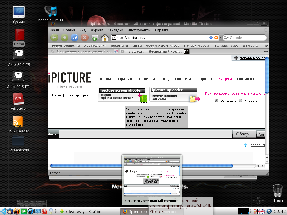Select the Картинка radio button
This screenshot has height=215, width=287.
(216, 101)
